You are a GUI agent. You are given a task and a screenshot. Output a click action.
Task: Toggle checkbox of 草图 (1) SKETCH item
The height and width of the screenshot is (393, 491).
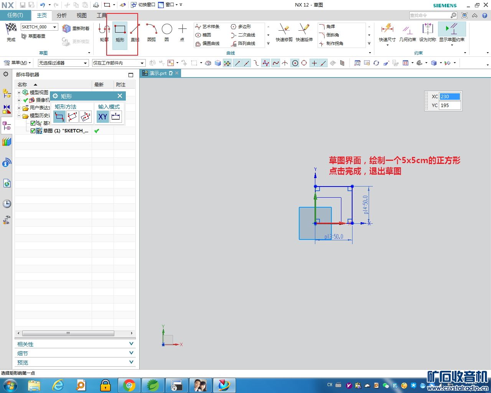point(33,131)
